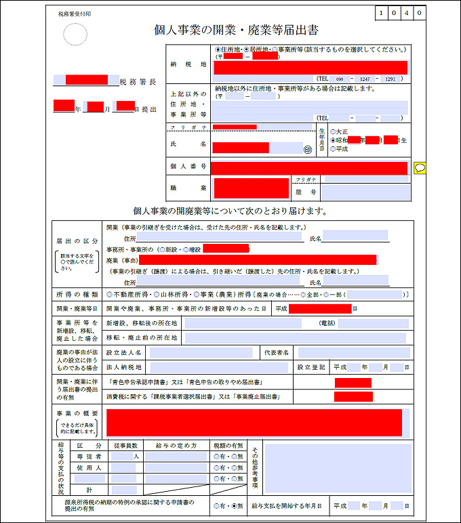Click the 設立登記 年 field
Screen dimensions: 461x523
point(354,368)
